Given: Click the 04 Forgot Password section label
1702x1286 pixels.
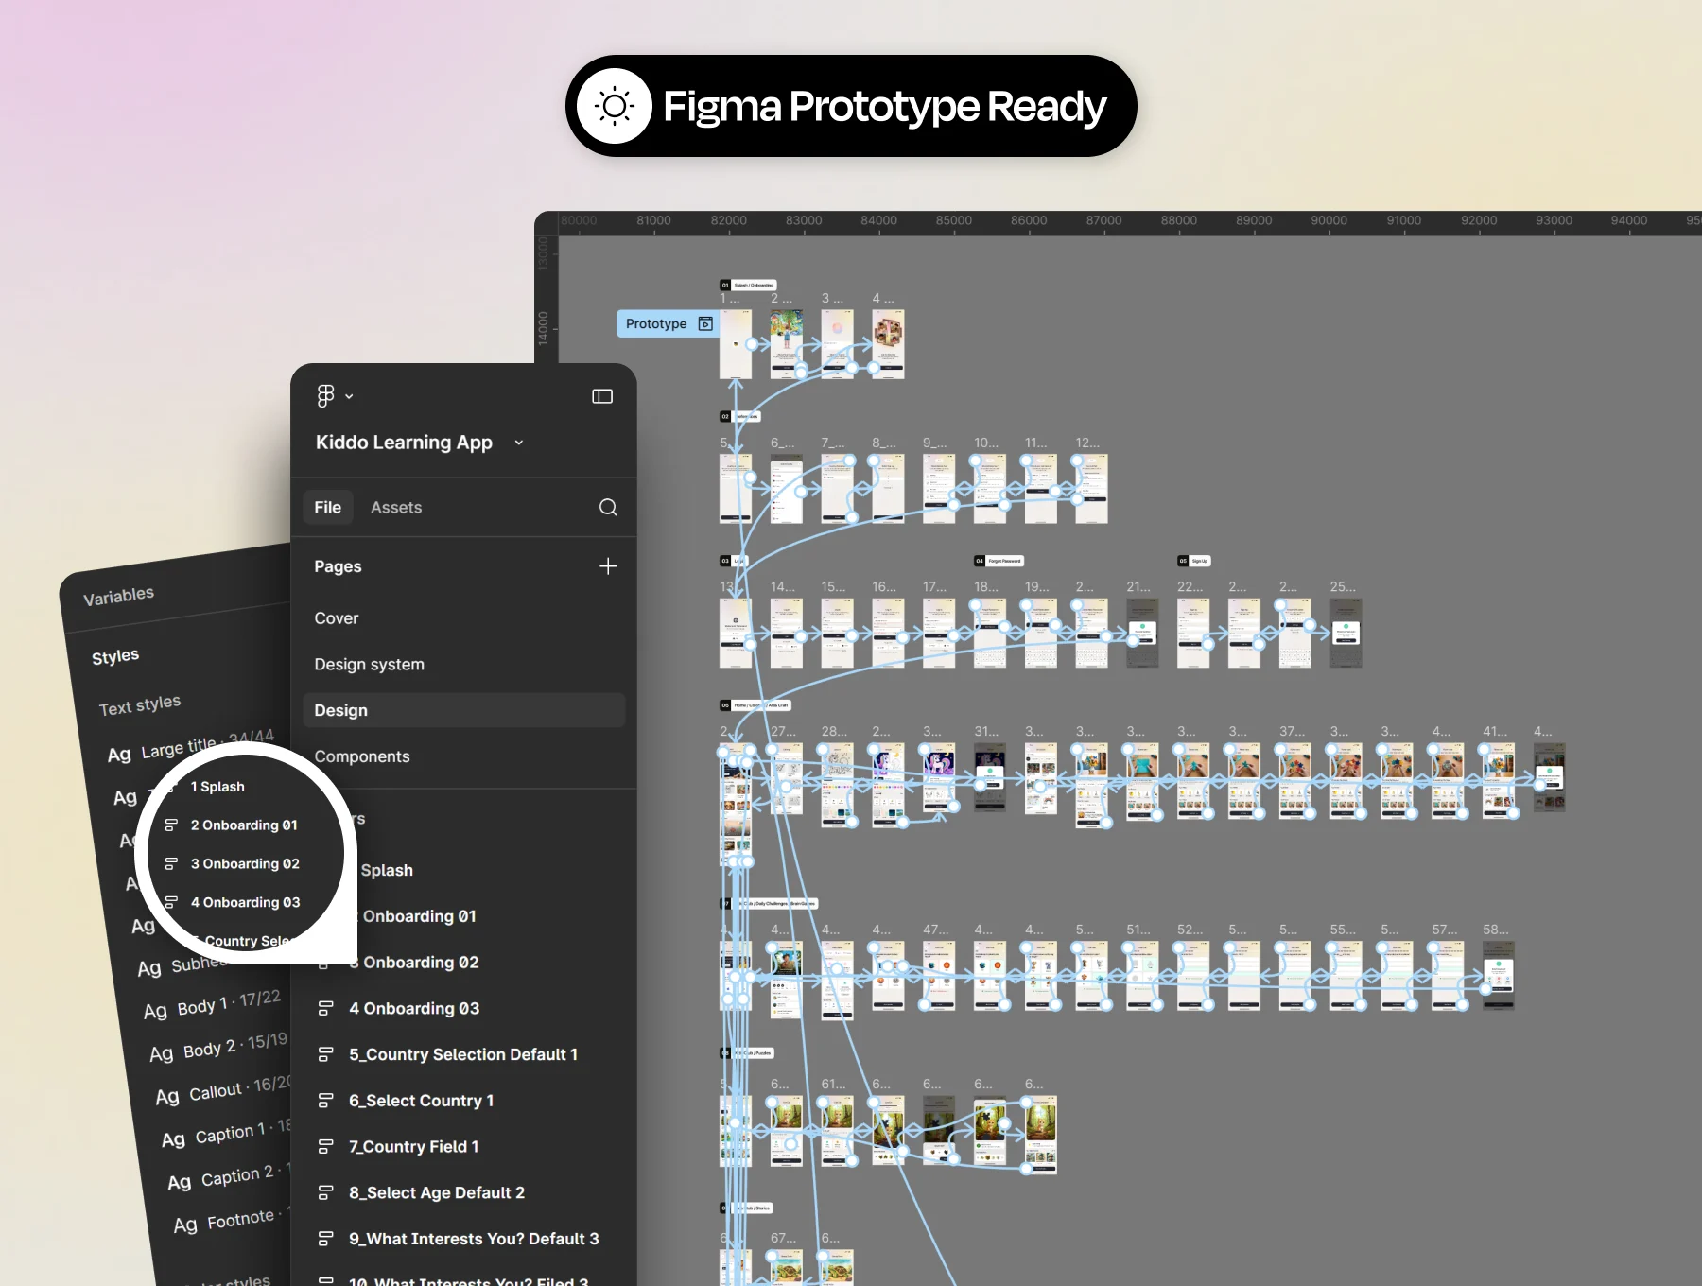Looking at the screenshot, I should click(x=999, y=561).
